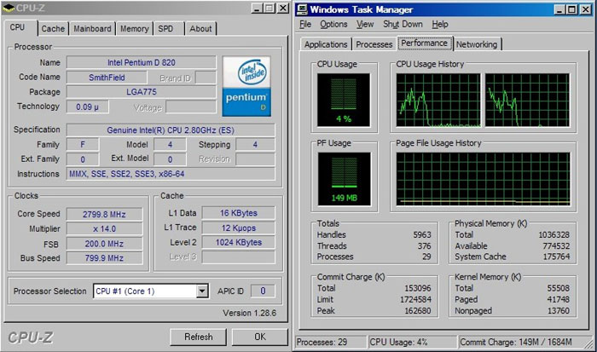Image resolution: width=597 pixels, height=352 pixels.
Task: Switch to the Cache tab in CPU-Z
Action: [53, 29]
